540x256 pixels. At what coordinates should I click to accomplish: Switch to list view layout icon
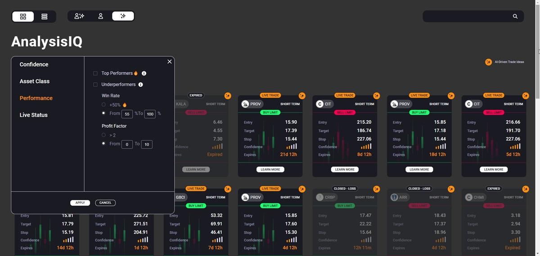(x=44, y=17)
